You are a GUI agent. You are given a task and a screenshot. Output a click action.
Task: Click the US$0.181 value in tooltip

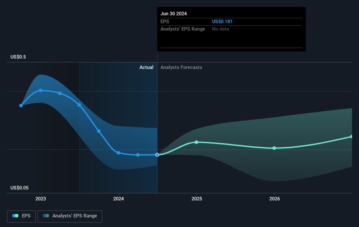click(222, 21)
